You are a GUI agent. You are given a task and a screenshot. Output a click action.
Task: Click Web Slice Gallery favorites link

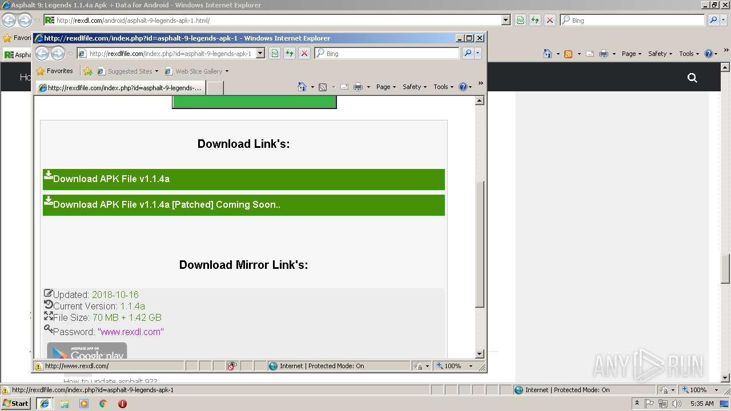tap(193, 71)
